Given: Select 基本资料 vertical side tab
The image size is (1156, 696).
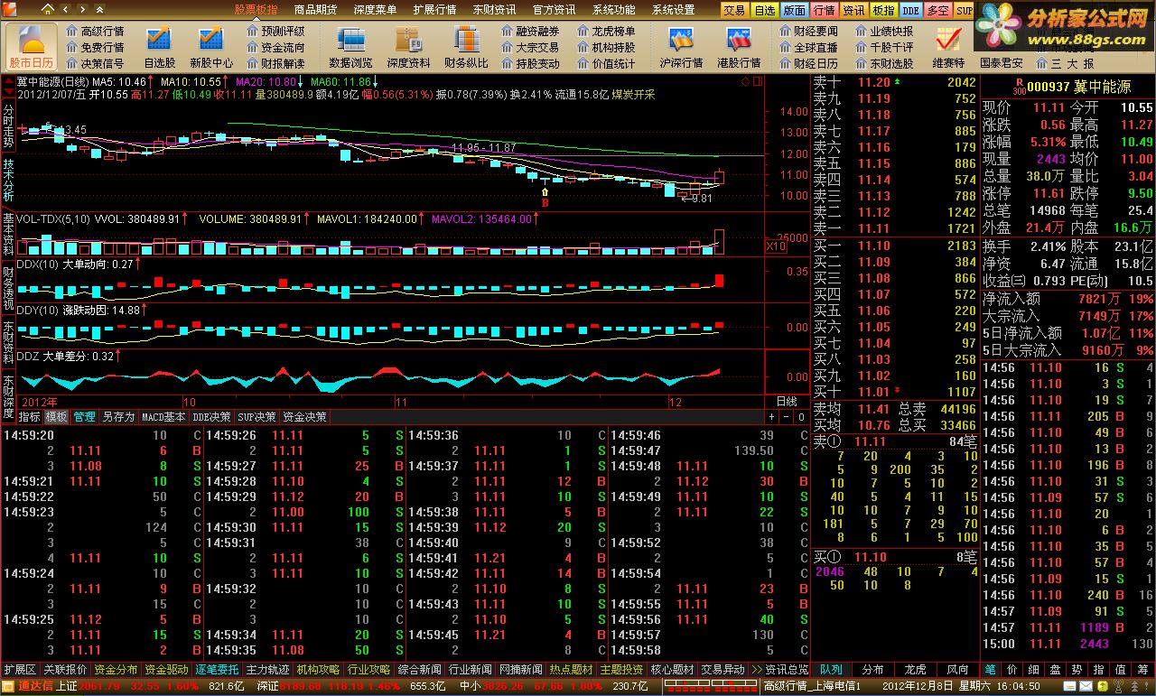Looking at the screenshot, I should pos(8,234).
